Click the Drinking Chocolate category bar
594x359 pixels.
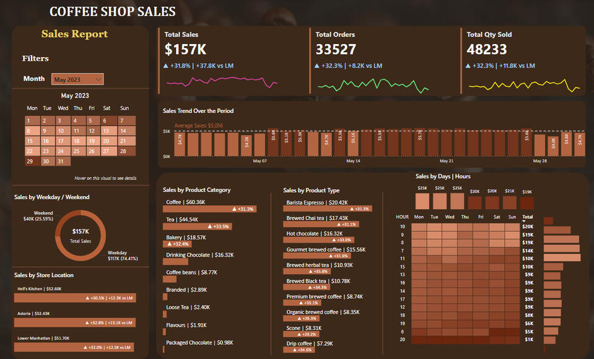(x=178, y=262)
